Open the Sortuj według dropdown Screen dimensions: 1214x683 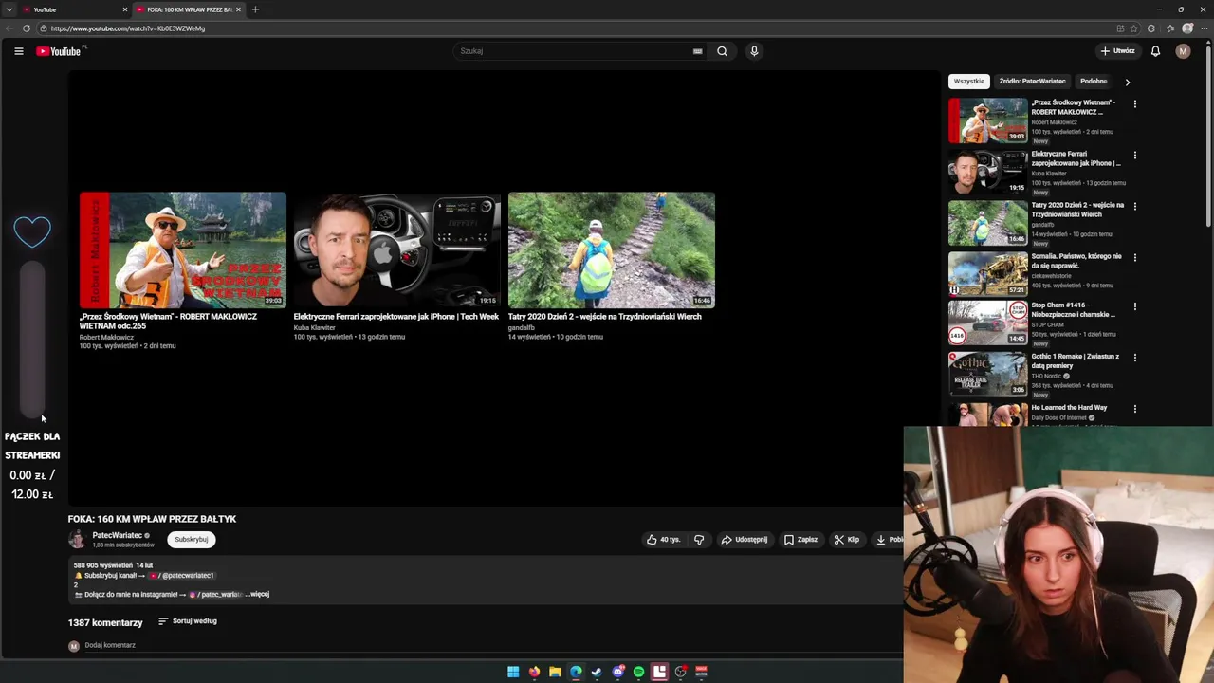pyautogui.click(x=188, y=621)
